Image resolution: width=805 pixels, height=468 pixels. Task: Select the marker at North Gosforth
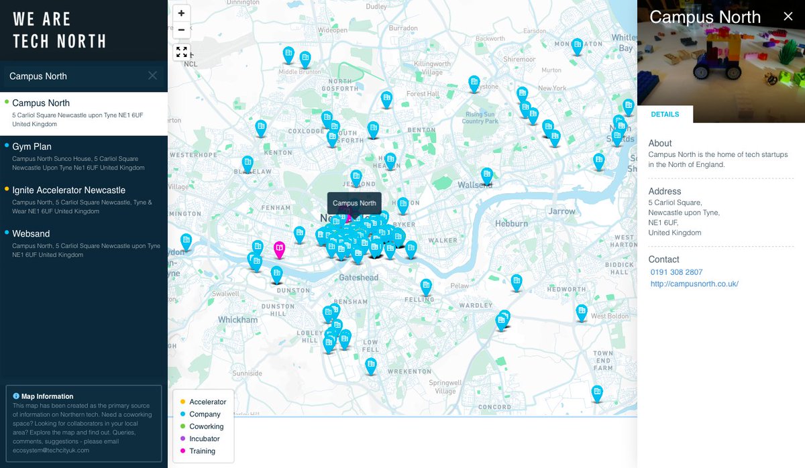(x=386, y=100)
